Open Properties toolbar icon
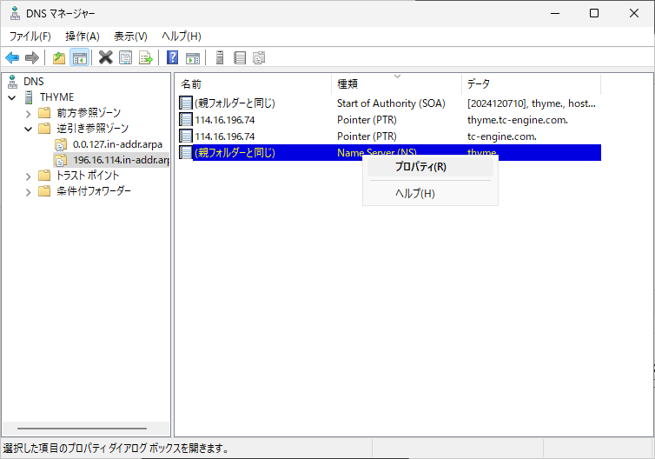655x459 pixels. pyautogui.click(x=126, y=57)
